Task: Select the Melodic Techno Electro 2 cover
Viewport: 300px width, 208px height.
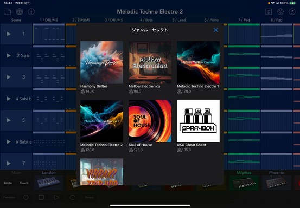Action: click(101, 121)
